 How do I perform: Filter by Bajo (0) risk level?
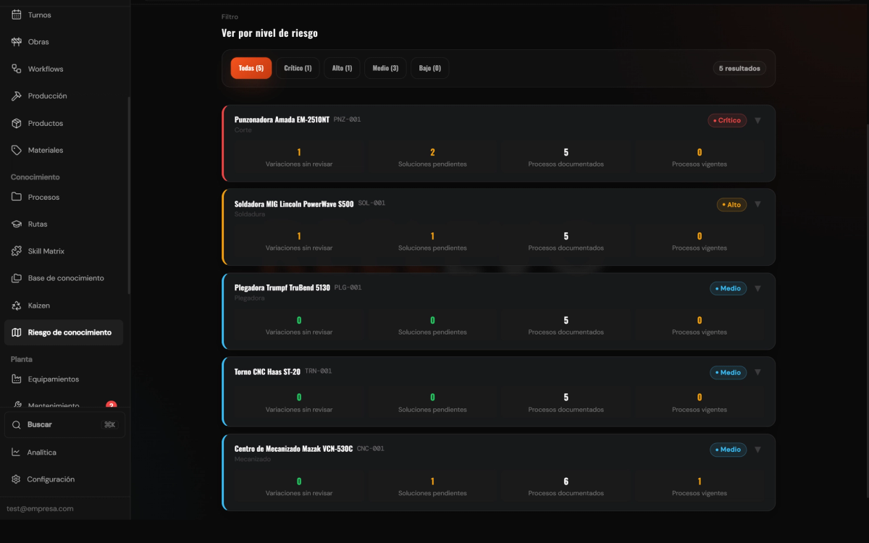click(x=429, y=68)
